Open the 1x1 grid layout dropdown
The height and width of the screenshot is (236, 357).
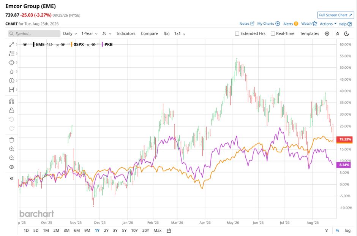(180, 33)
